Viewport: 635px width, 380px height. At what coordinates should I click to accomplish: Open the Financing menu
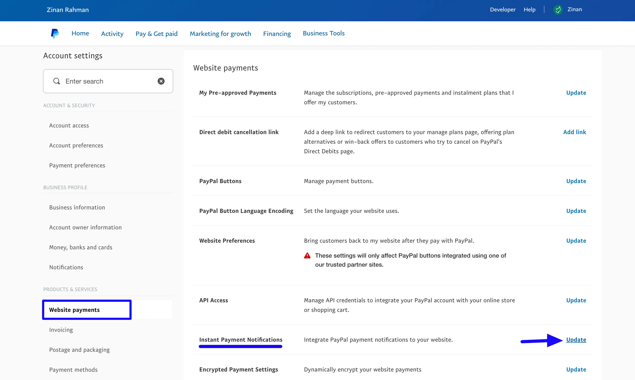(277, 34)
